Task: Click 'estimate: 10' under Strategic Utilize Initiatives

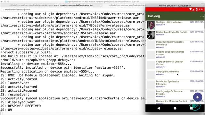Action: point(160,25)
